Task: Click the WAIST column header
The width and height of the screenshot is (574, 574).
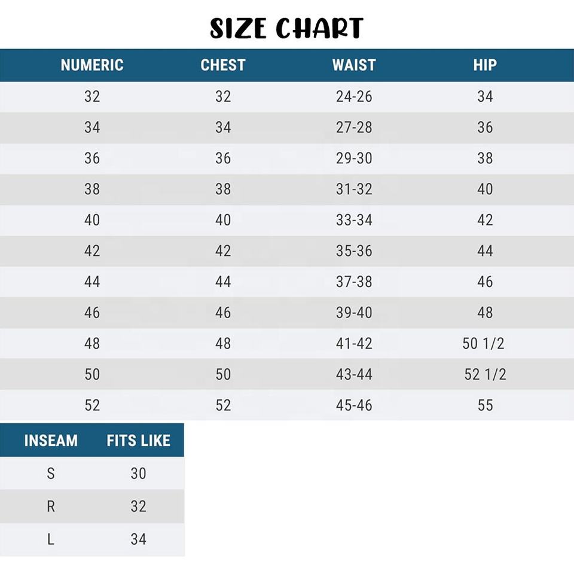Action: 354,65
